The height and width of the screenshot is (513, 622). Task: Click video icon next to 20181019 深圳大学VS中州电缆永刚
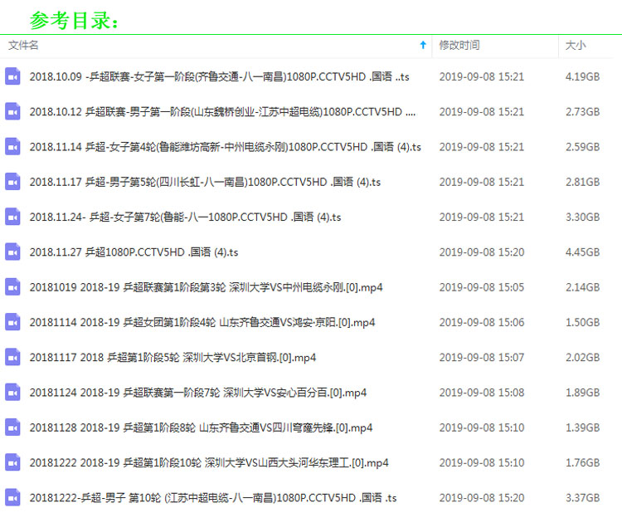click(x=12, y=287)
